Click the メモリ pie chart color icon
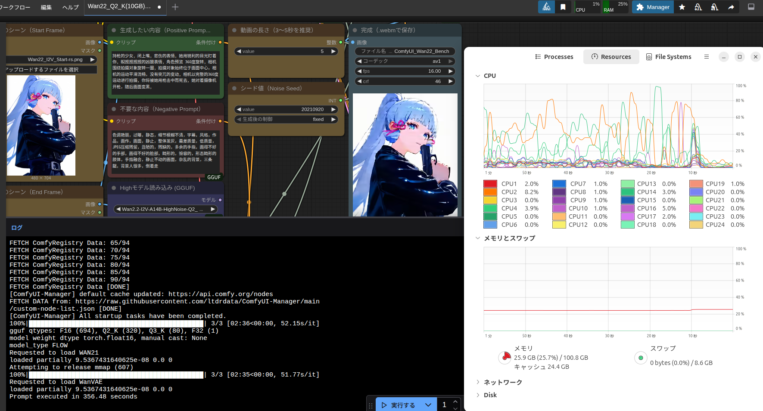The image size is (763, 411). 505,358
